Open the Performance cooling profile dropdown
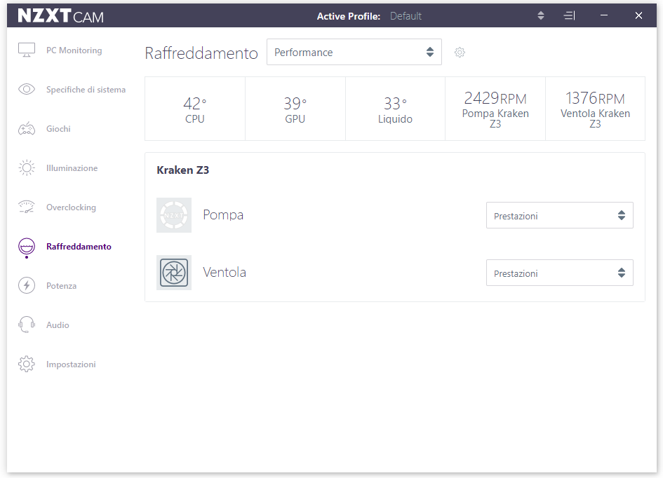This screenshot has height=478, width=663. (354, 52)
